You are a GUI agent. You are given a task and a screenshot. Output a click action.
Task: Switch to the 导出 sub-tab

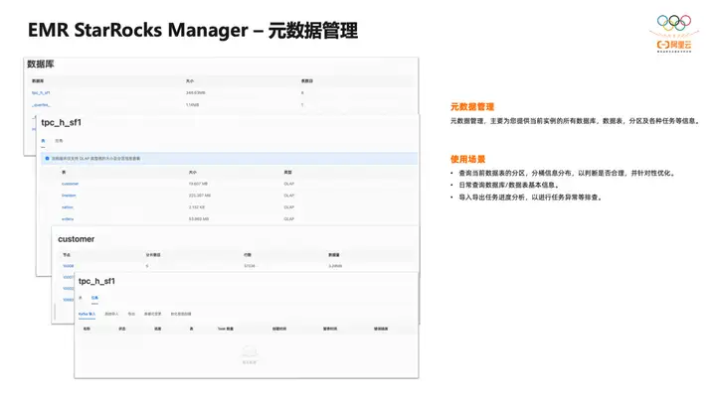coord(131,314)
